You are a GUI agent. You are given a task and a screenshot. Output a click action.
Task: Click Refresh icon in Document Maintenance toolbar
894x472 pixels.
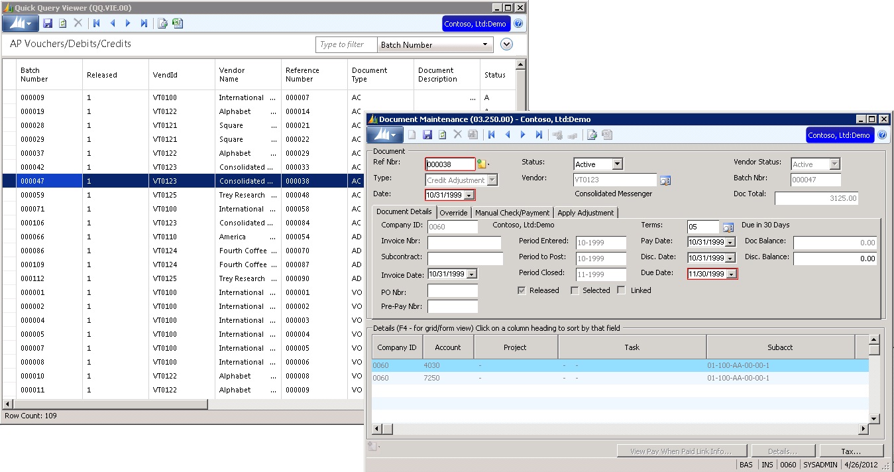442,135
